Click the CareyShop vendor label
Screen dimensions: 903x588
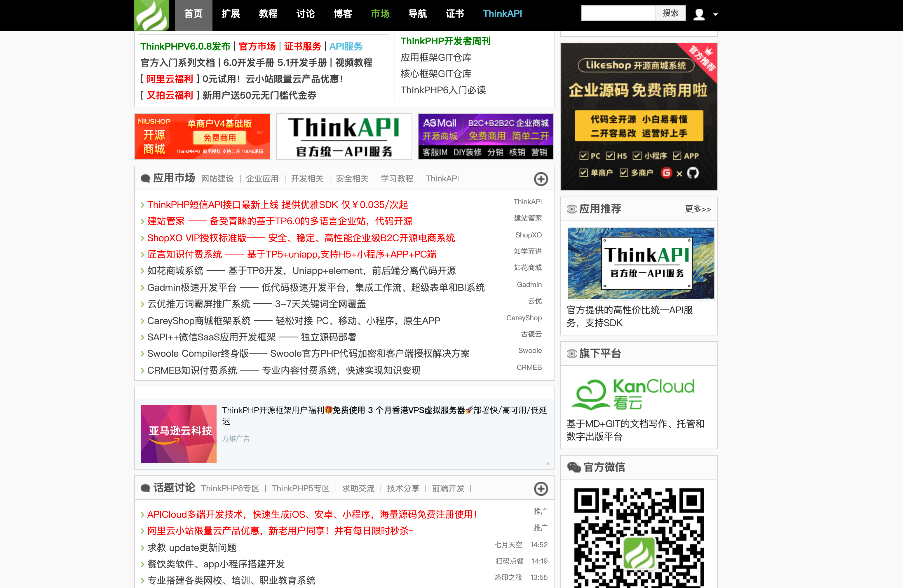click(524, 318)
